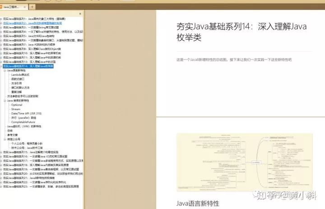This screenshot has width=325, height=209.
Task: Open bookmark 夯实Java基础系列6: 抽象类和接口
Action: coord(43,41)
